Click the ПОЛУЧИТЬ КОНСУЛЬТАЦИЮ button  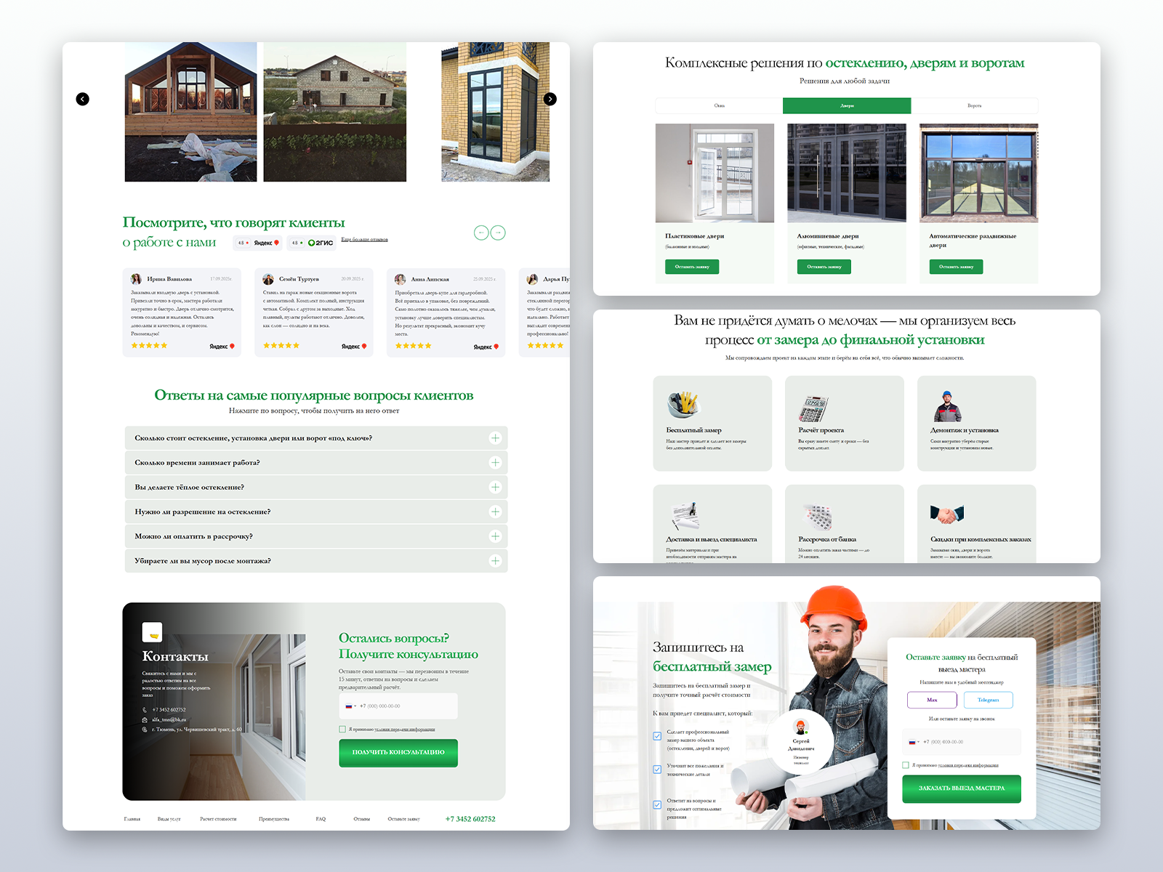coord(398,753)
